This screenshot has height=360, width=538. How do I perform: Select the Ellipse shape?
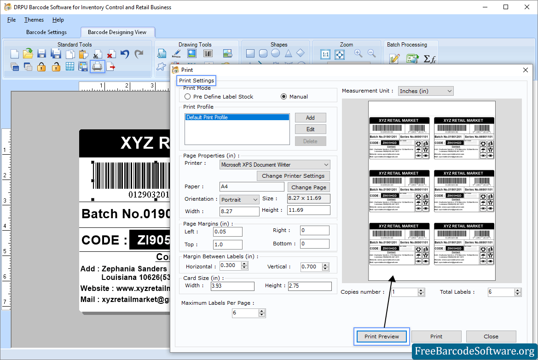(x=276, y=53)
